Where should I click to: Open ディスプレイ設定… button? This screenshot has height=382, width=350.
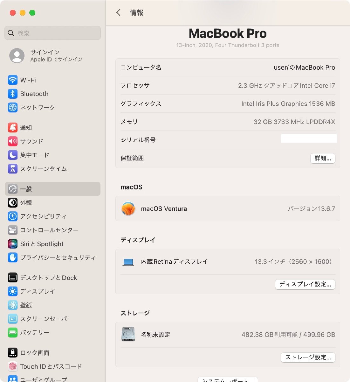coord(305,284)
